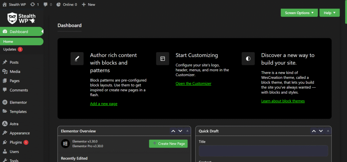Click the Create New Page button
This screenshot has height=162, width=347.
click(x=168, y=144)
